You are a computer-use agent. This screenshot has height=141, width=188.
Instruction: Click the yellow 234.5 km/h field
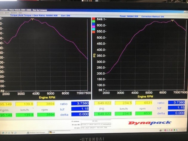(123, 103)
